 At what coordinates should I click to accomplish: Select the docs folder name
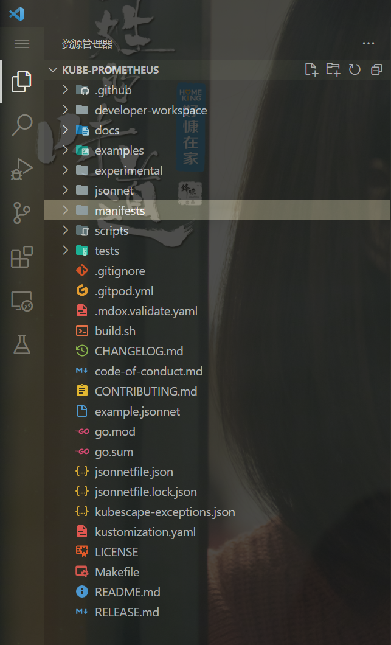pos(107,130)
